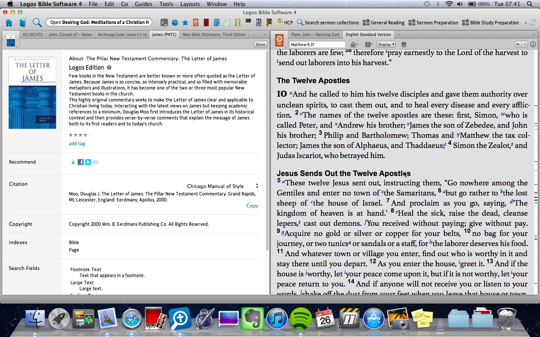Screen dimensions: 540x337
Task: Open the Chicago Manual of Style dropdown
Action: tap(223, 186)
